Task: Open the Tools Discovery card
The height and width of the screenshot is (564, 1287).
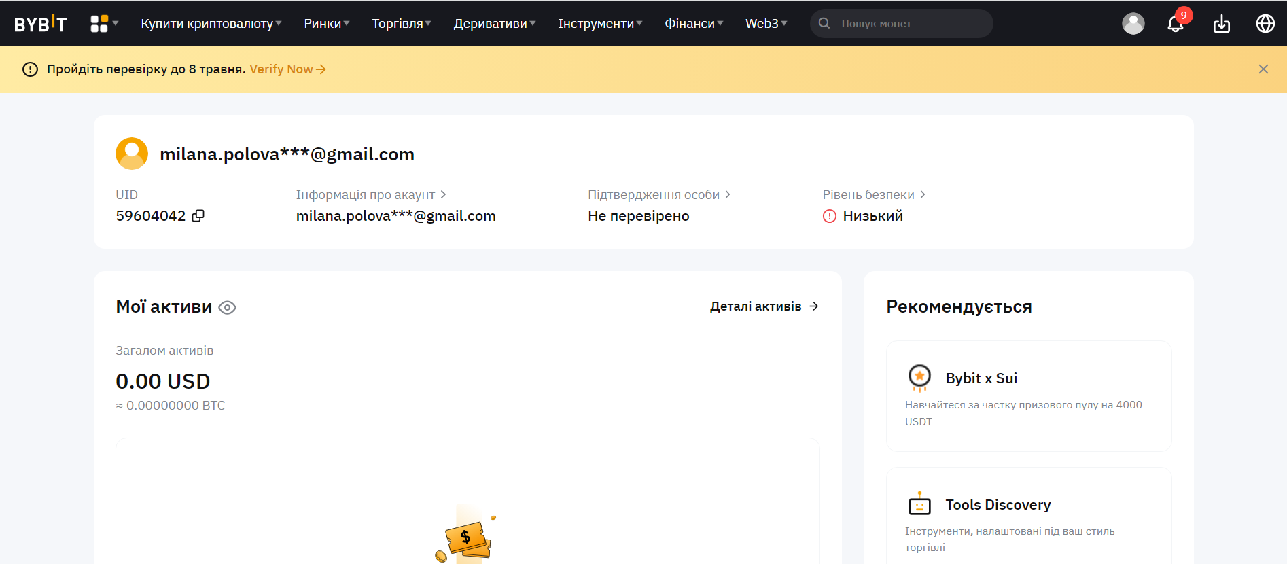Action: point(1029,515)
